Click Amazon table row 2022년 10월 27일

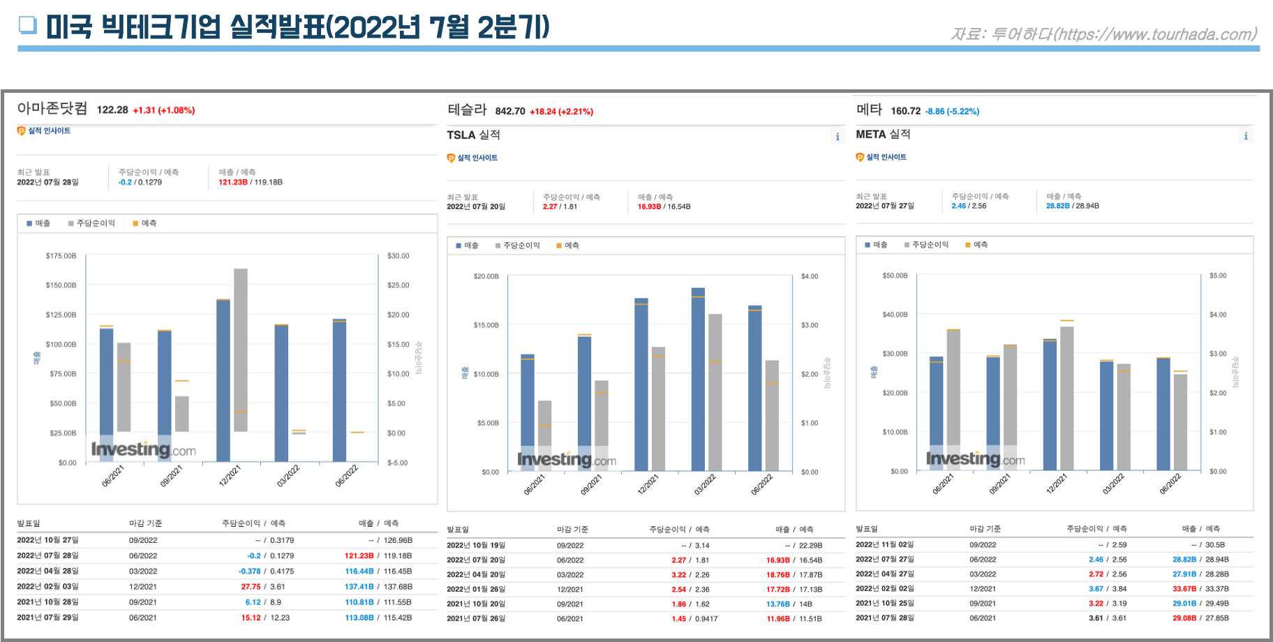pos(226,540)
